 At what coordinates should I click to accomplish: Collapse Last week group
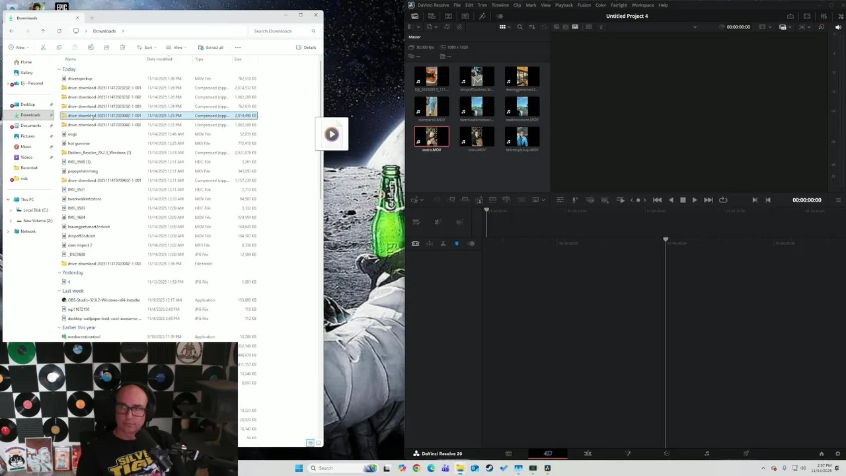tap(59, 291)
